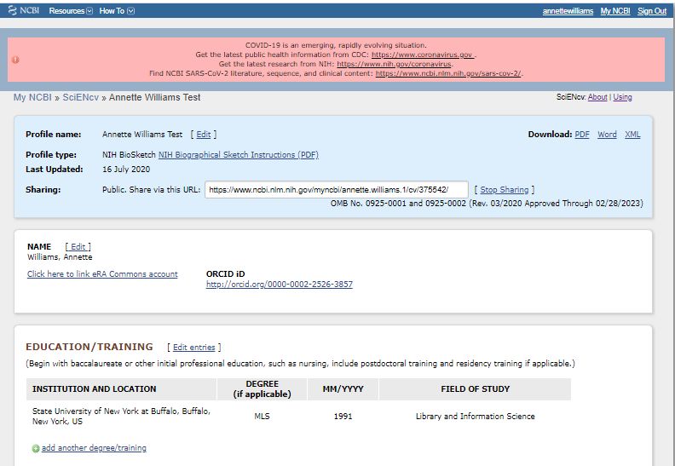Click the FIELD OF STUDY column header
The width and height of the screenshot is (675, 466).
click(x=475, y=389)
